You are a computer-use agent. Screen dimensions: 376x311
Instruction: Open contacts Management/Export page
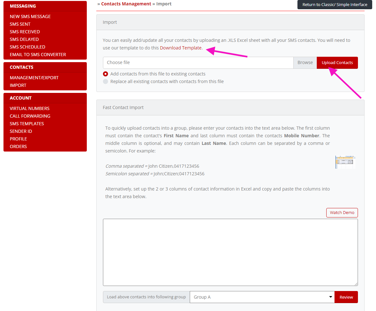tap(34, 78)
